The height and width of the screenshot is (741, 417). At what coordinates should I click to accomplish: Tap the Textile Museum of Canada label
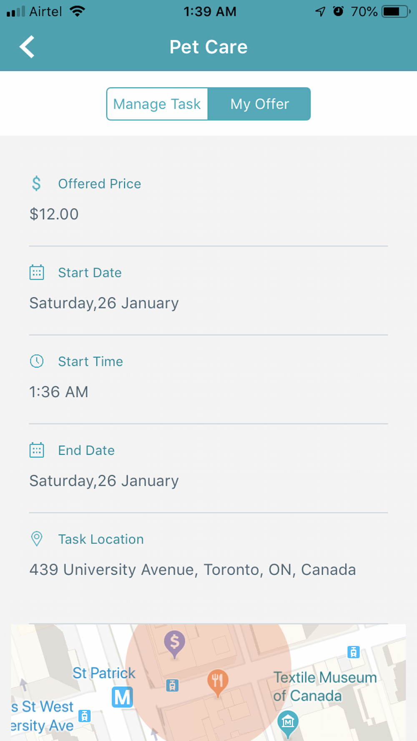pos(324,686)
